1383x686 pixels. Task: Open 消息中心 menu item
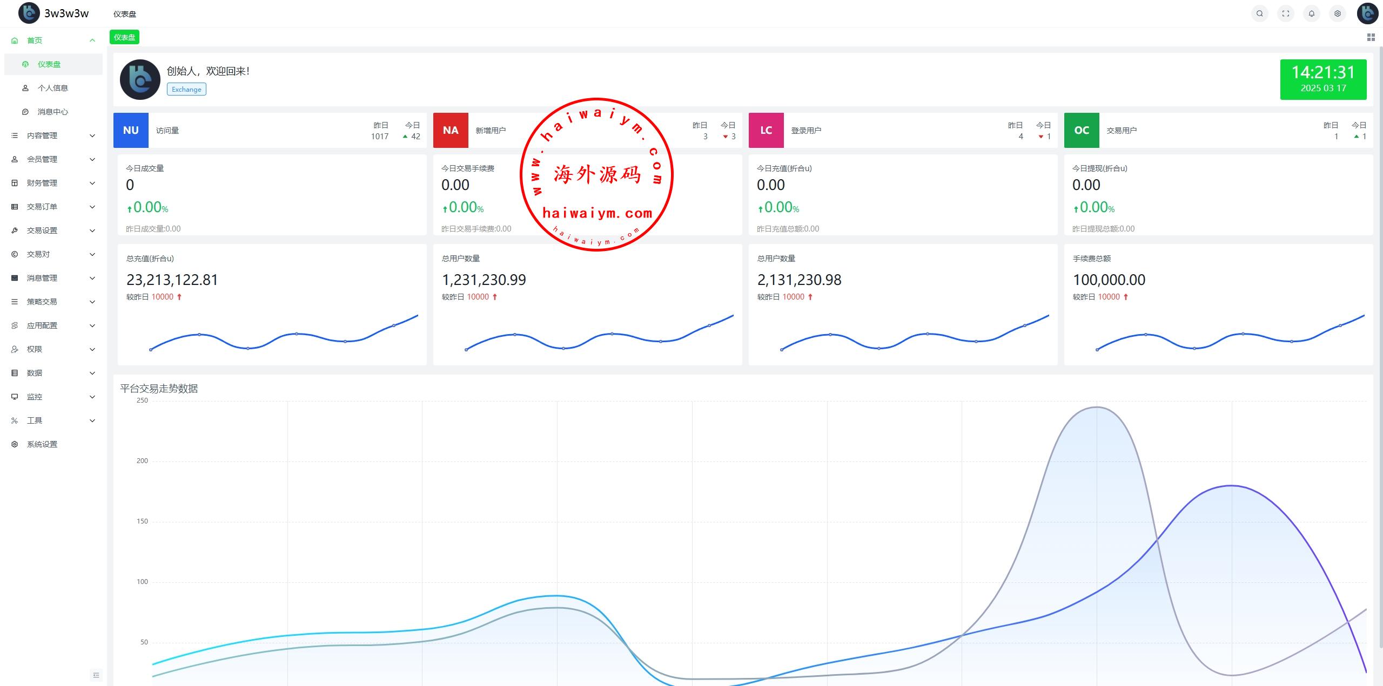(52, 112)
